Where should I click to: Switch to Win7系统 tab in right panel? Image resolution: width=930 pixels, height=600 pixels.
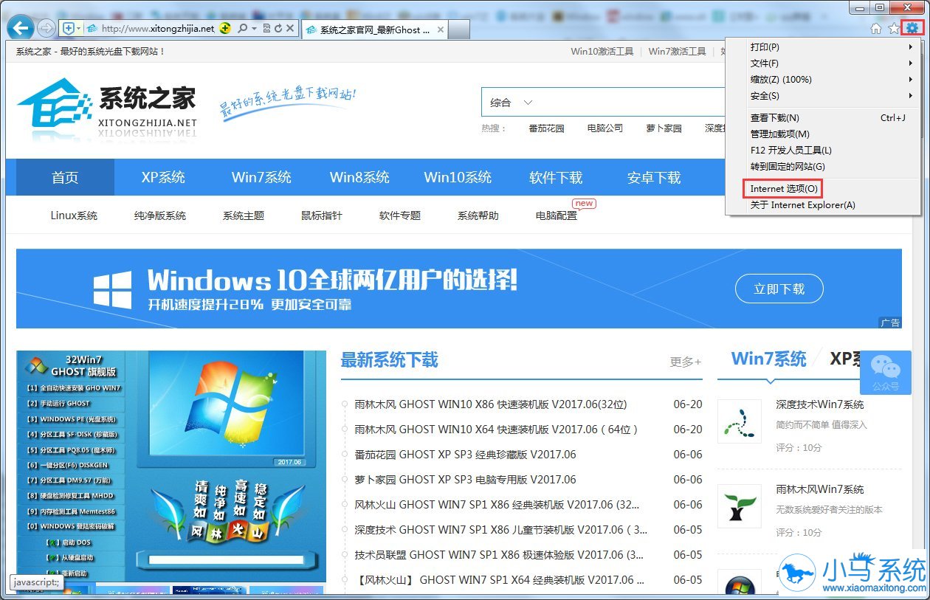(768, 359)
